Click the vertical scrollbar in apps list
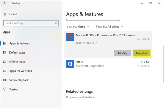 [x=163, y=64]
